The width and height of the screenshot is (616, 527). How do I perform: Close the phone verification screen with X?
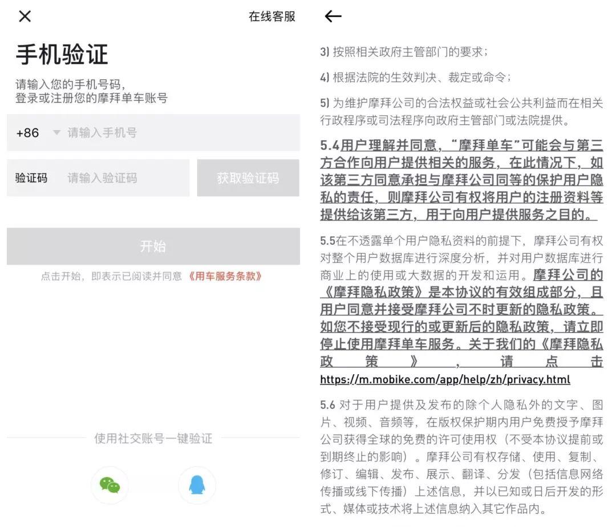point(25,16)
